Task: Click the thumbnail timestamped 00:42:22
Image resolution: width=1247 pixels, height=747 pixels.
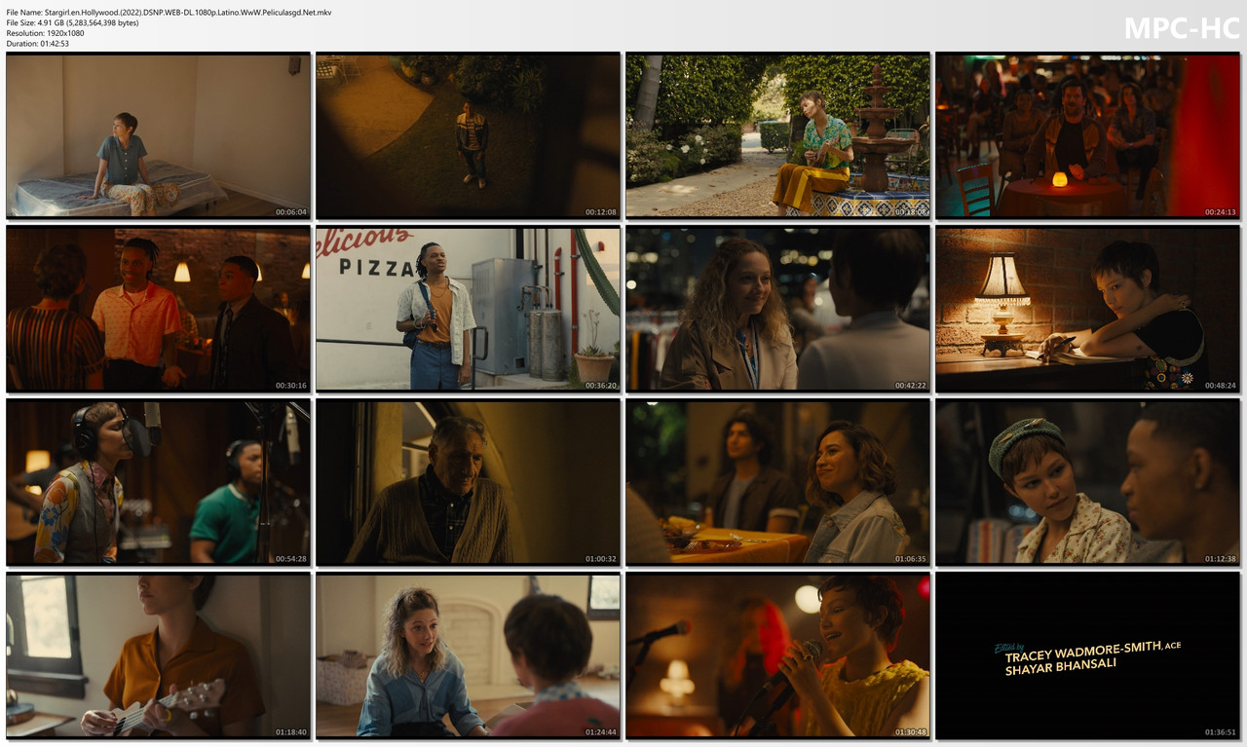Action: click(777, 309)
